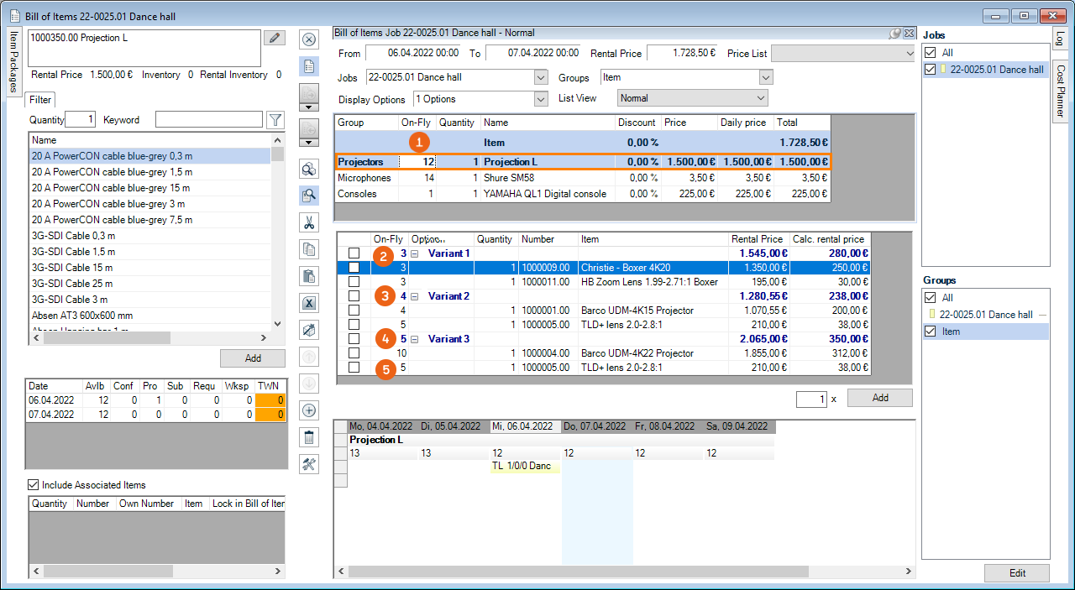
Task: Click the trash delete icon
Action: click(309, 436)
